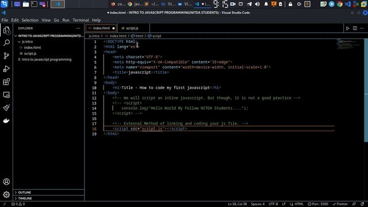Click line number 10 in the gutter
The height and width of the screenshot is (207, 368).
[94, 88]
